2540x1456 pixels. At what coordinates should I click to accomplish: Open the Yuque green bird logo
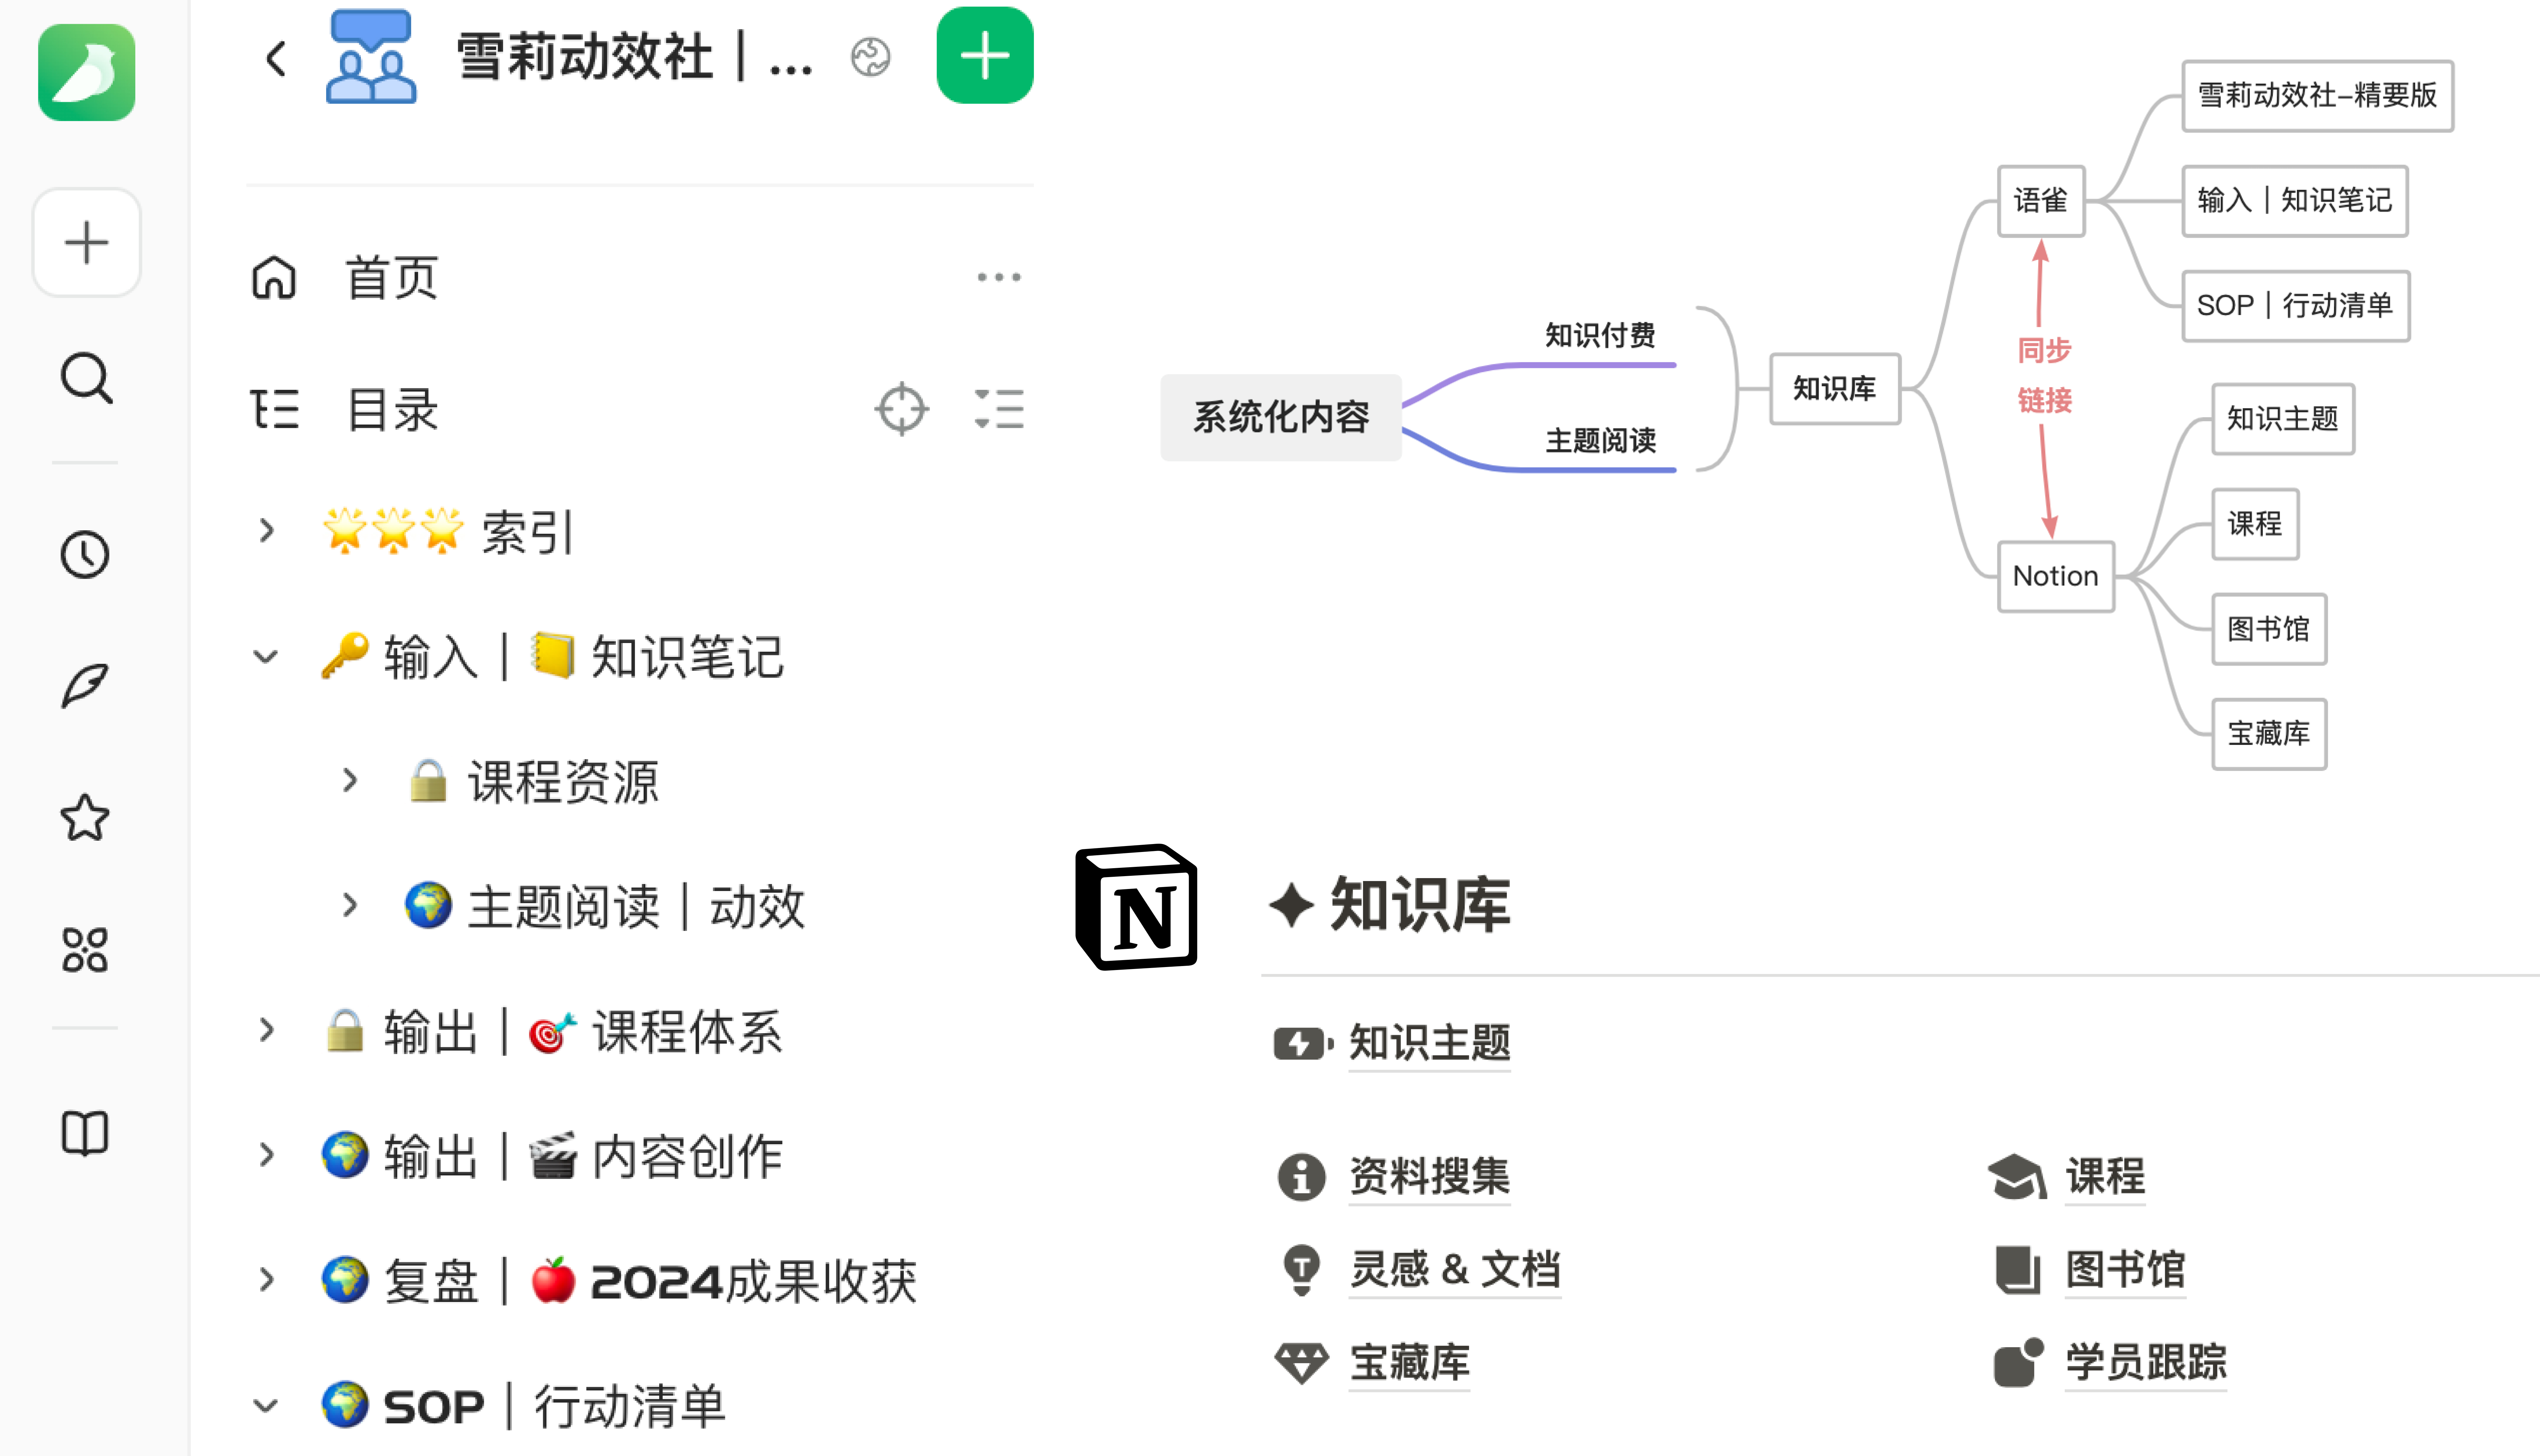click(86, 72)
